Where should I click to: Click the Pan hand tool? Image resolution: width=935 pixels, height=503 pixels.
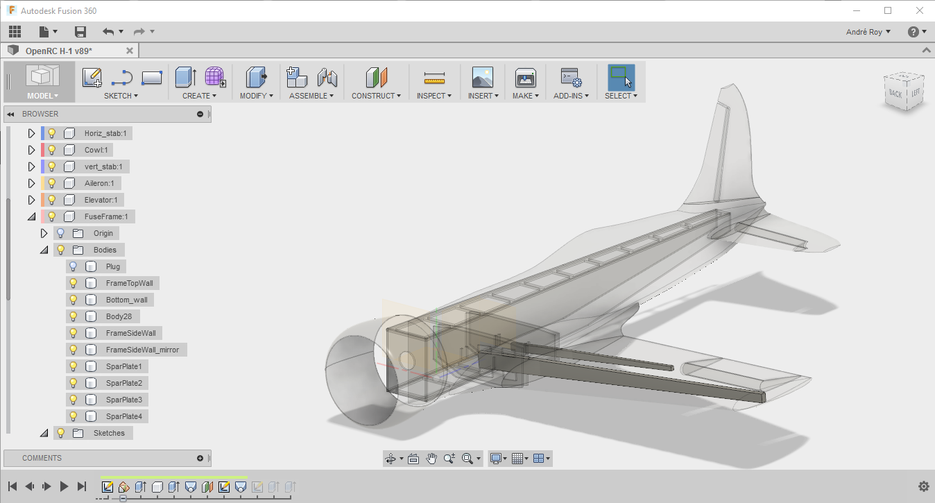click(431, 459)
